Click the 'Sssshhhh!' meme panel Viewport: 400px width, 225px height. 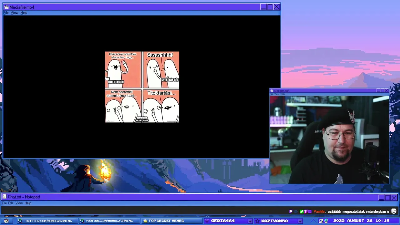tap(161, 70)
